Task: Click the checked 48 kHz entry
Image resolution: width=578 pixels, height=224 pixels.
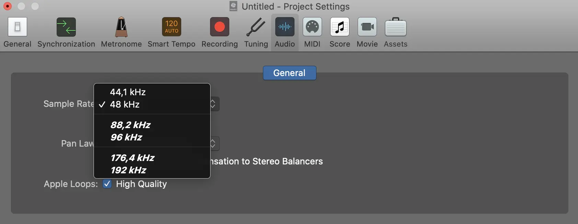Action: click(125, 104)
